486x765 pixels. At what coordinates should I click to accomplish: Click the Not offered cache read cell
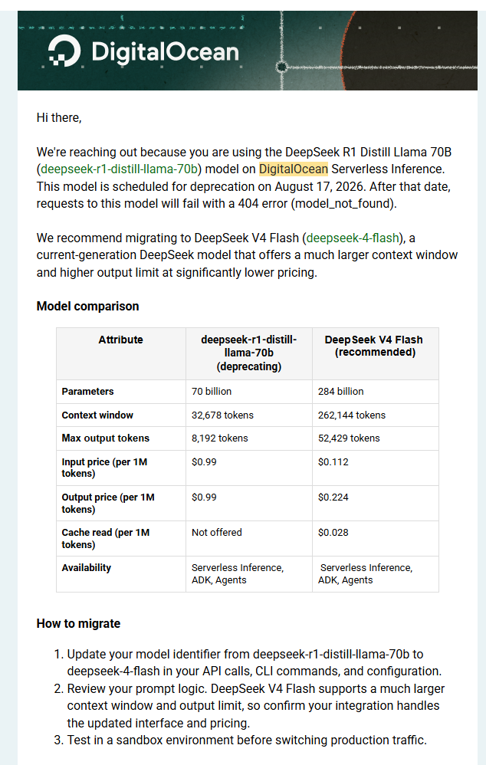coord(249,539)
